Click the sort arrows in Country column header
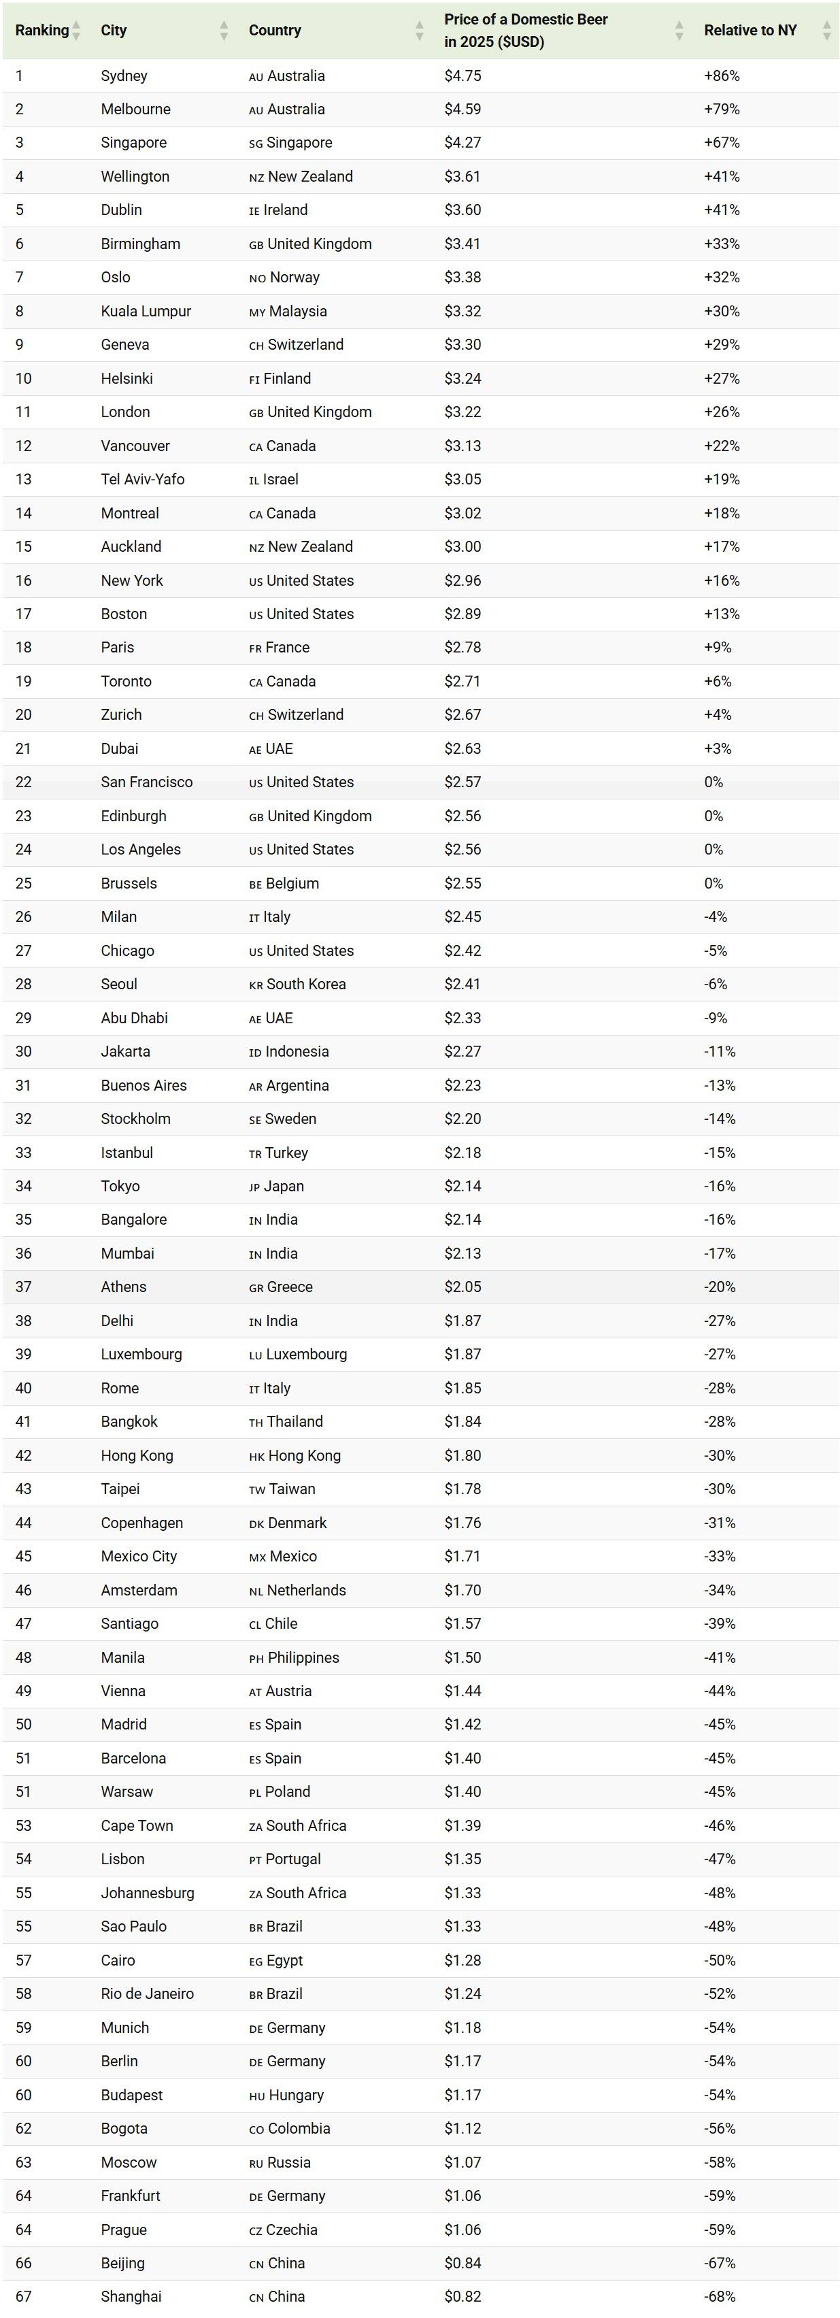The height and width of the screenshot is (2318, 840). 419,31
